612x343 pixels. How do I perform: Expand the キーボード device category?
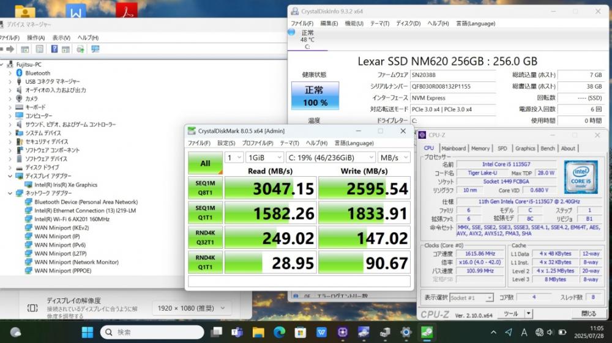tap(10, 107)
